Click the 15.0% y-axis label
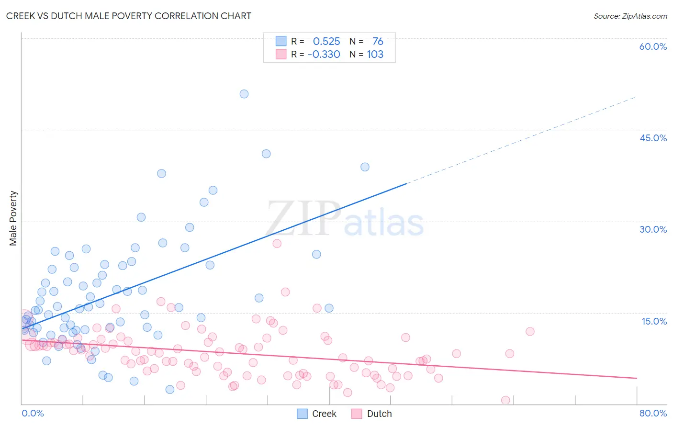673x427 pixels. (654, 321)
